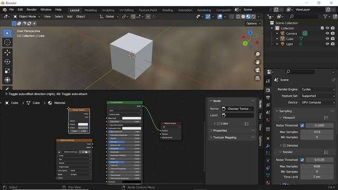Switch to Shading workspace tab

167,10
